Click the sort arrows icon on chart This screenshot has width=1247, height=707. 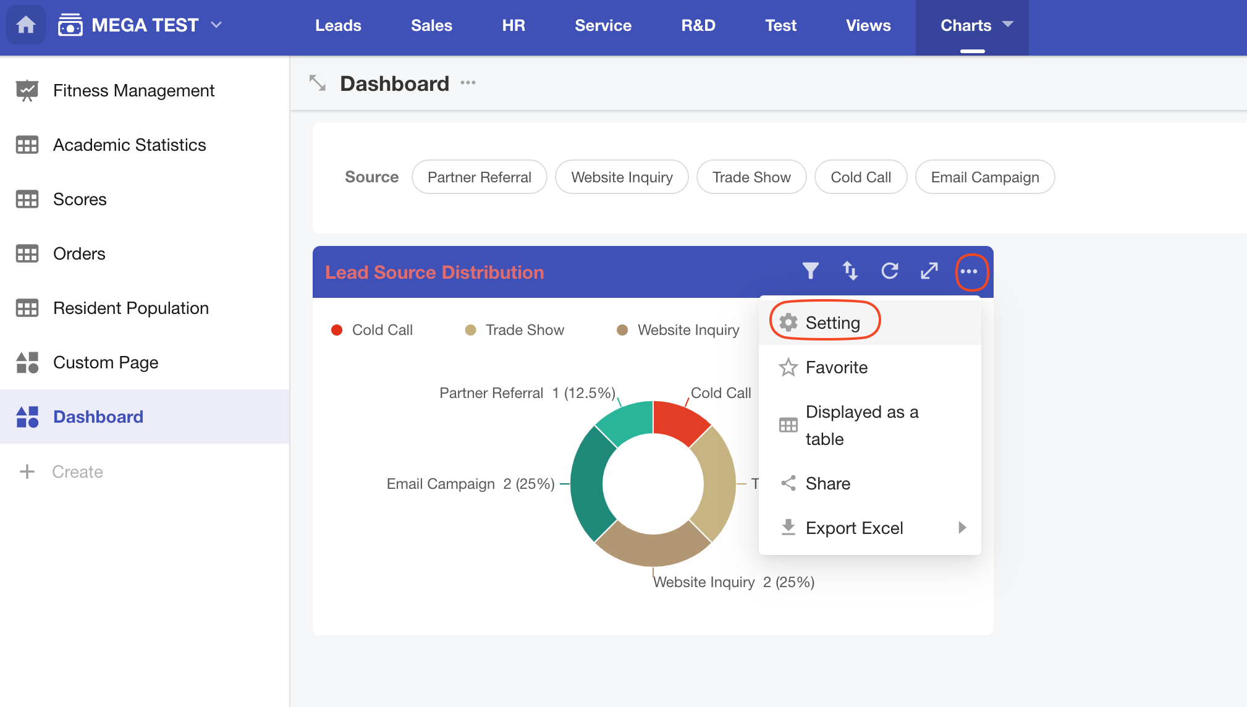850,271
